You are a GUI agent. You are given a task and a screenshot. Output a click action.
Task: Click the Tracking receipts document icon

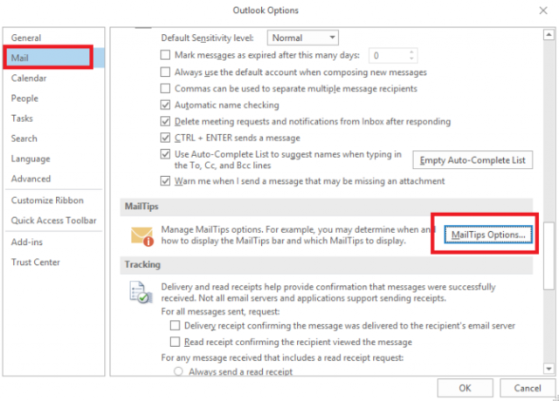pos(141,293)
